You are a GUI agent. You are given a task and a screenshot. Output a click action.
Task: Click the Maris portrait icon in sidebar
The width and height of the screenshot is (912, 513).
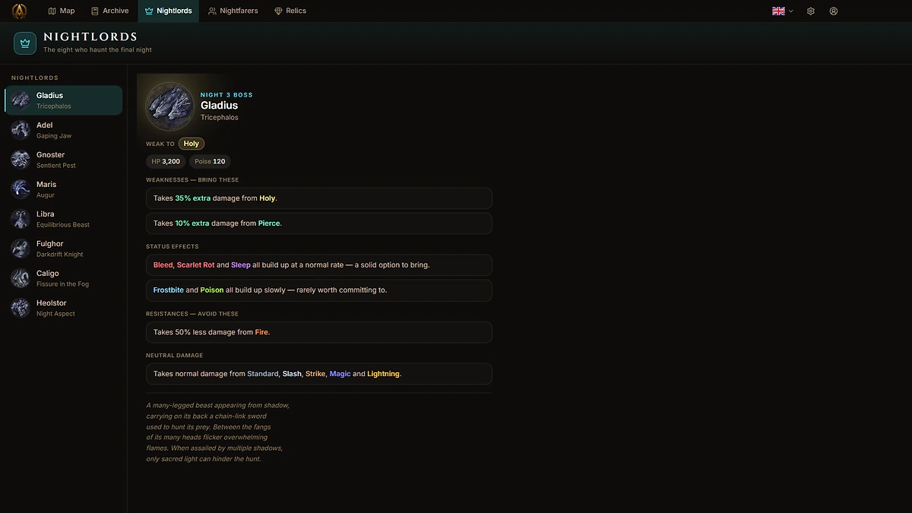click(21, 189)
